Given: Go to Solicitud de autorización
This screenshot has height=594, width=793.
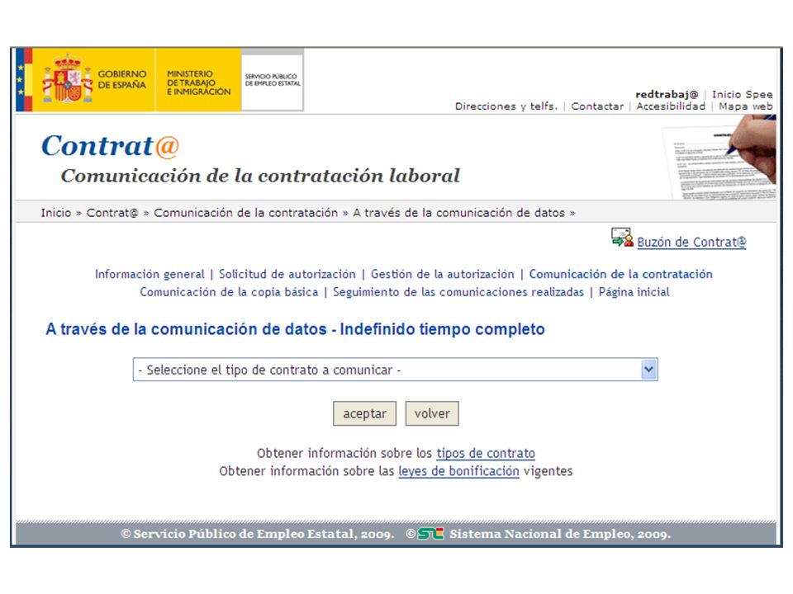Looking at the screenshot, I should 287,274.
